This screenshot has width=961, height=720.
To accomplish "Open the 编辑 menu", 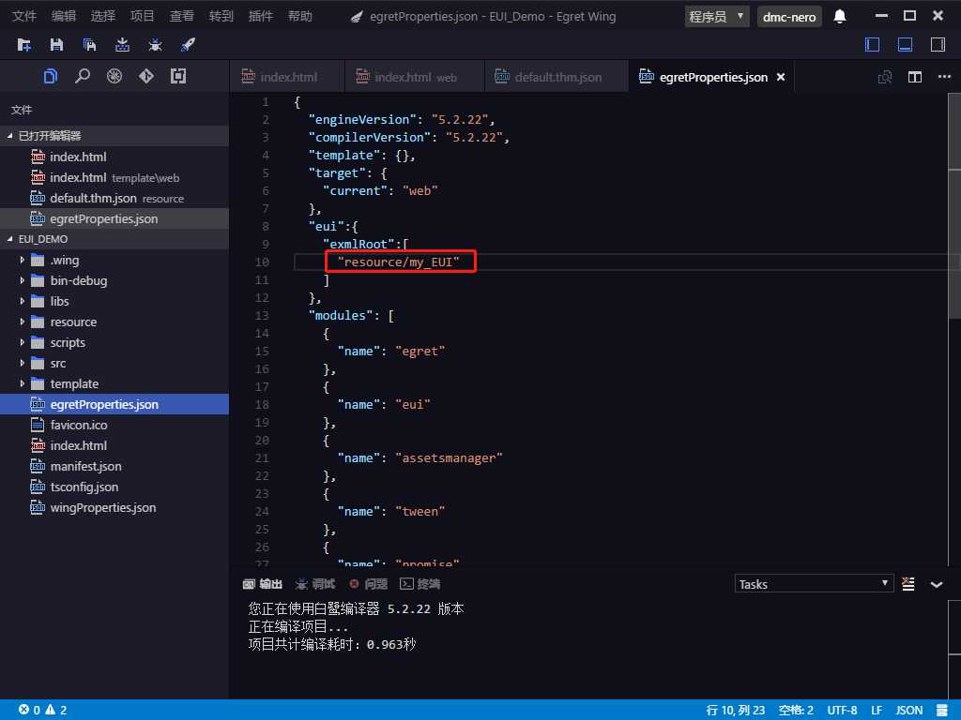I will 64,16.
